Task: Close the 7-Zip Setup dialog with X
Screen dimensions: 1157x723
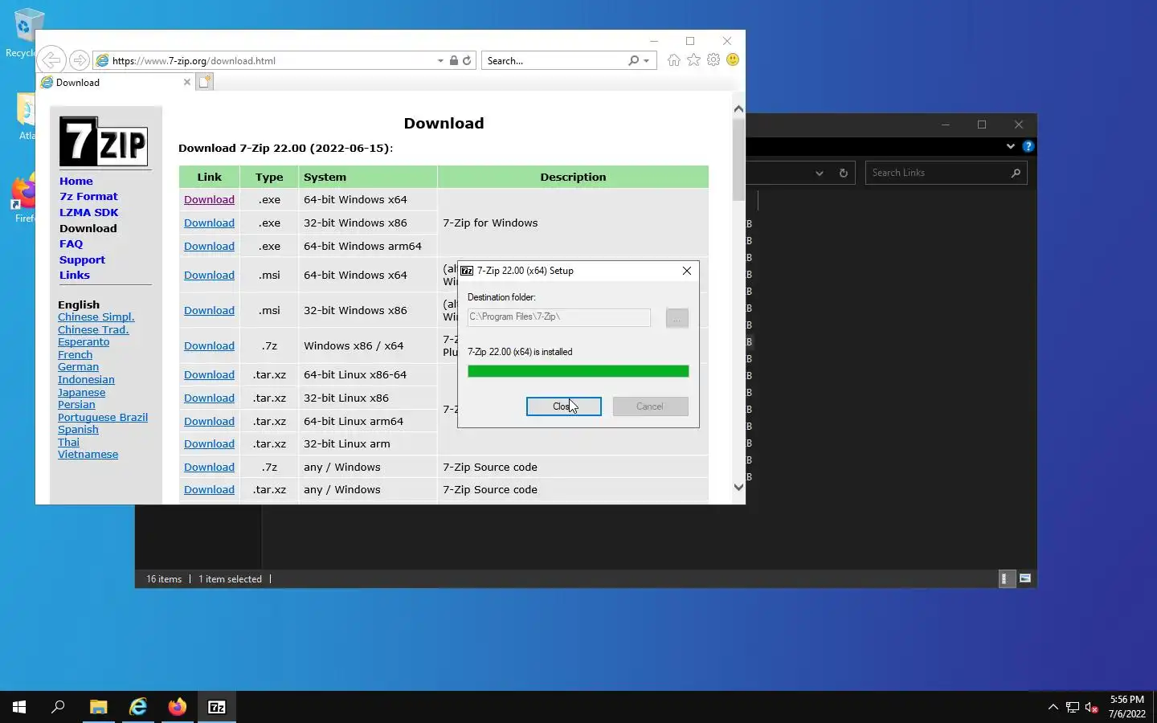Action: point(687,271)
